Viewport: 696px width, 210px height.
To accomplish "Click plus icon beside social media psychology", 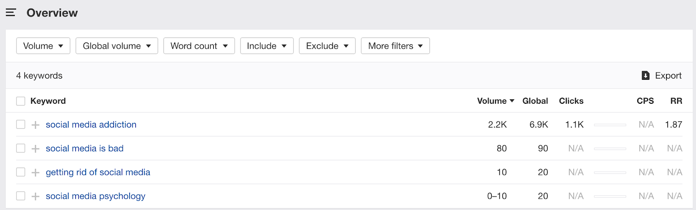I will (x=36, y=197).
